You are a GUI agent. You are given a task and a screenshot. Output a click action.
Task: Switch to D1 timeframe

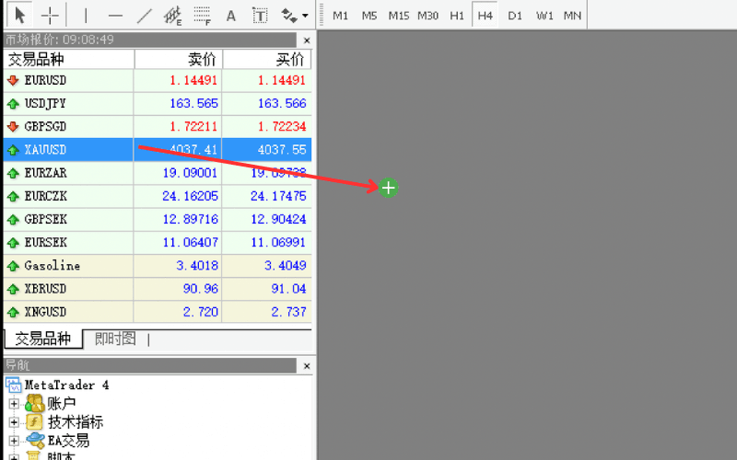tap(515, 16)
